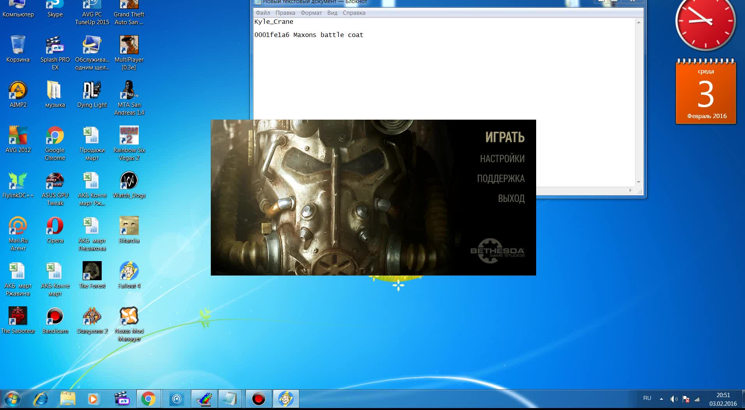This screenshot has height=410, width=745.
Task: Select the Bandicam desktop icon
Action: click(55, 316)
